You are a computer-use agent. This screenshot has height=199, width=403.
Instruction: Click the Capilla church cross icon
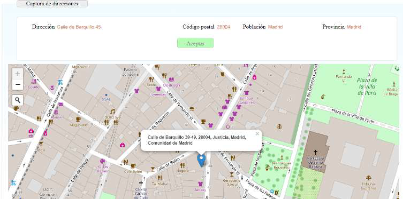(x=141, y=184)
